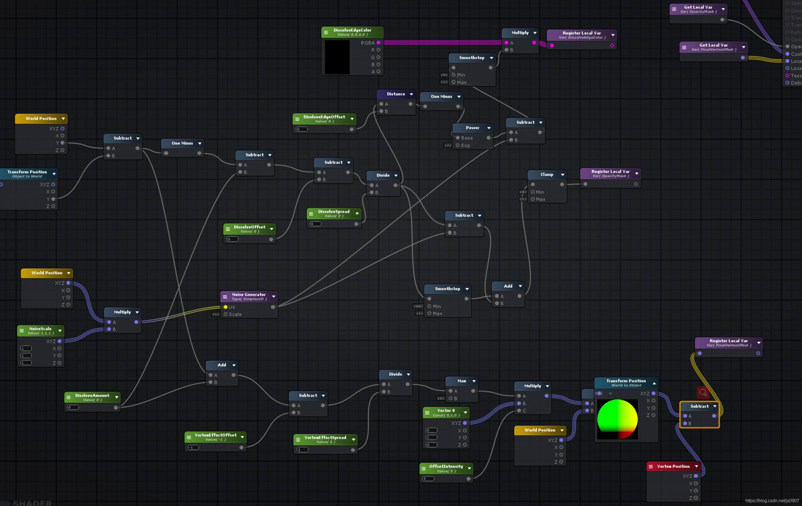The image size is (802, 506).
Task: Expand the Distance node dropdown arrow
Action: click(412, 94)
